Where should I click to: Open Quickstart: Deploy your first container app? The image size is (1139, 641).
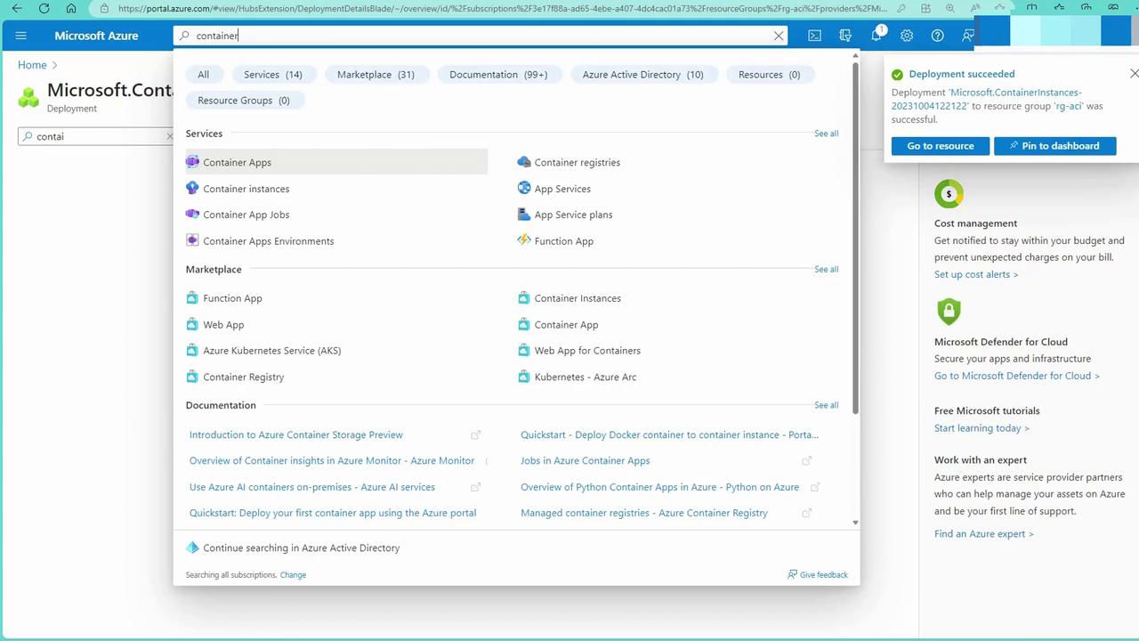click(x=333, y=513)
